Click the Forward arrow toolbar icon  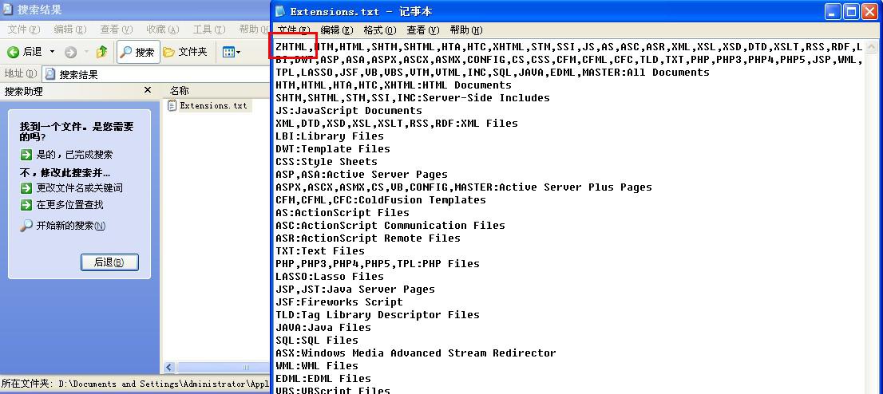coord(70,52)
